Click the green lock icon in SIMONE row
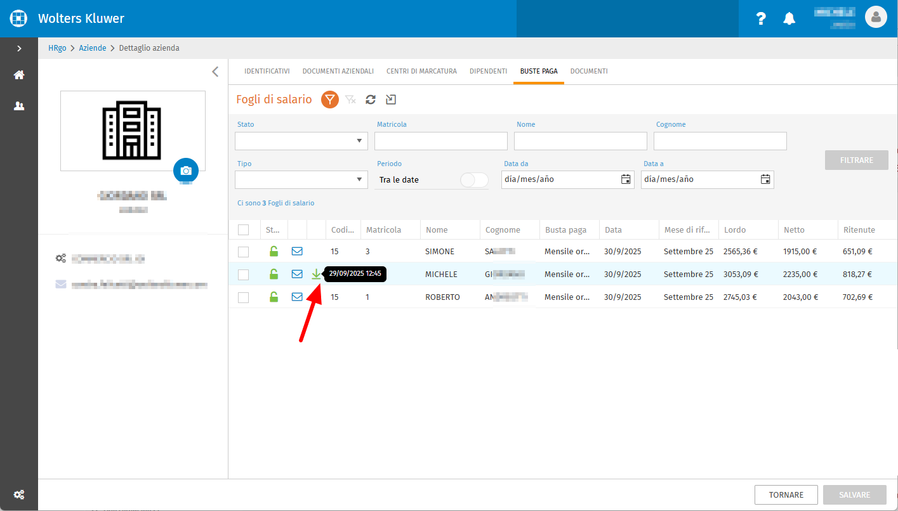This screenshot has height=511, width=898. point(274,251)
